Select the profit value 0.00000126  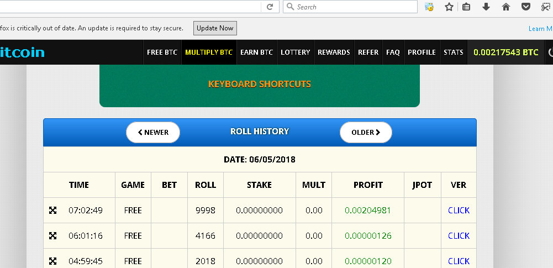click(x=368, y=236)
